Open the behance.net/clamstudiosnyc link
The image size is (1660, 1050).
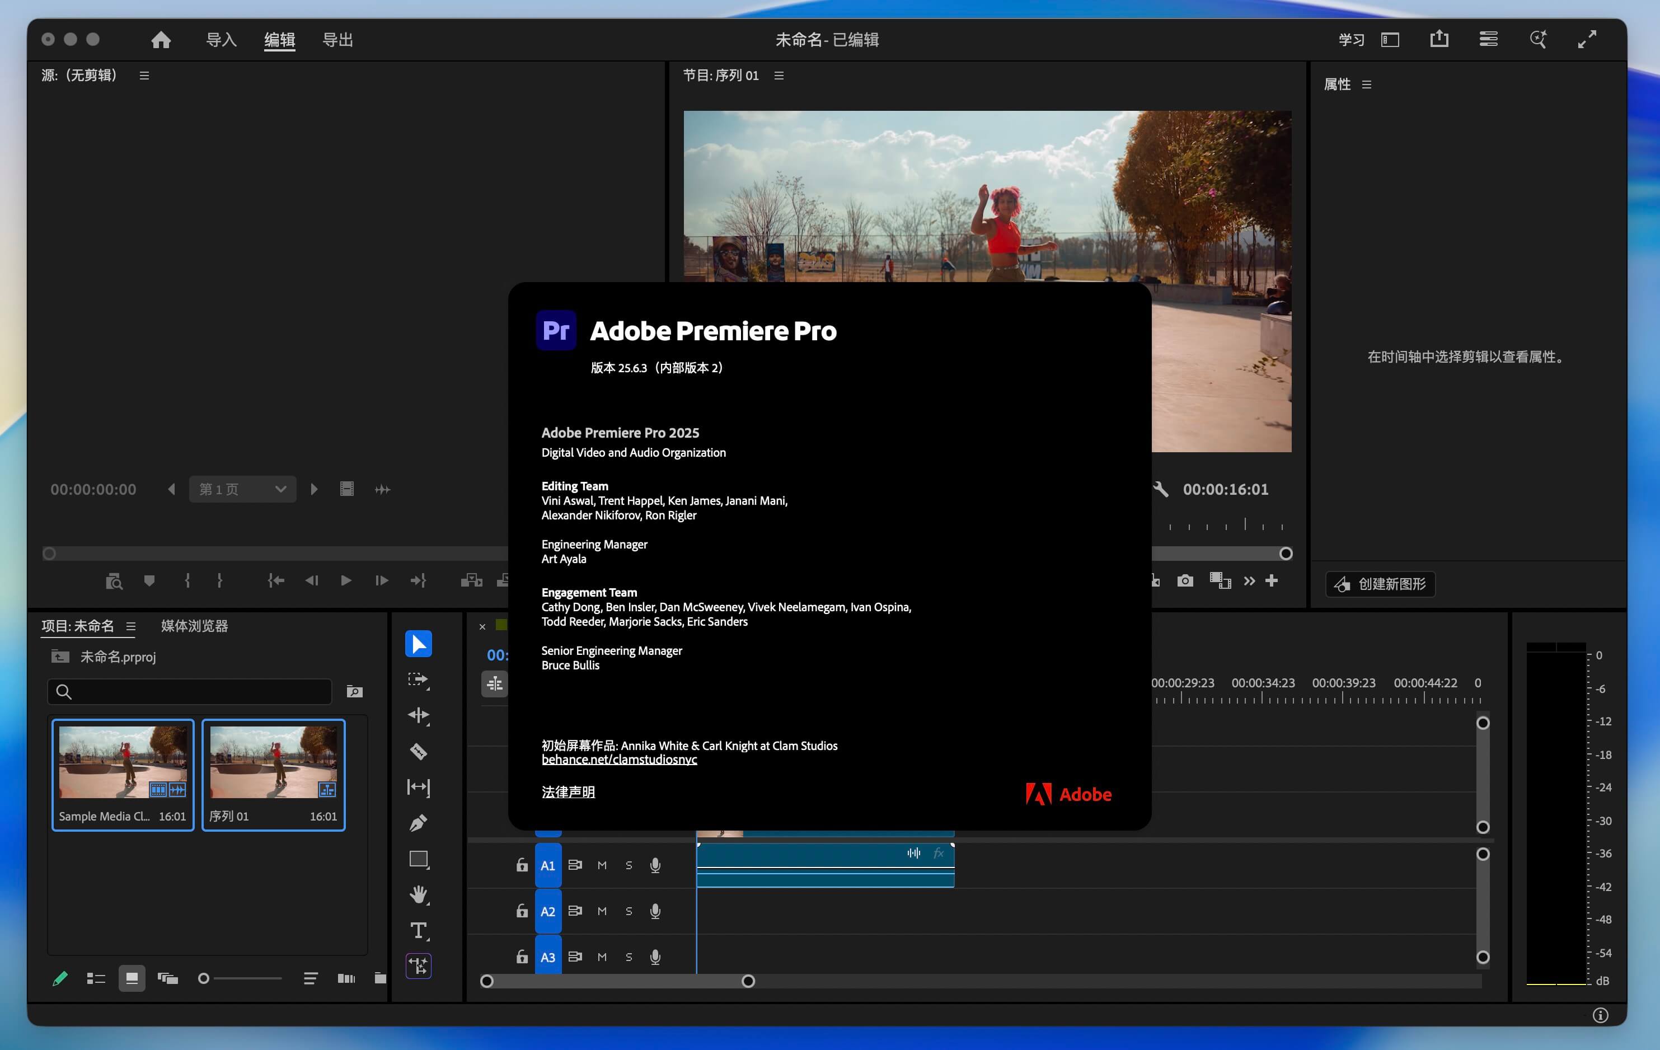tap(619, 760)
